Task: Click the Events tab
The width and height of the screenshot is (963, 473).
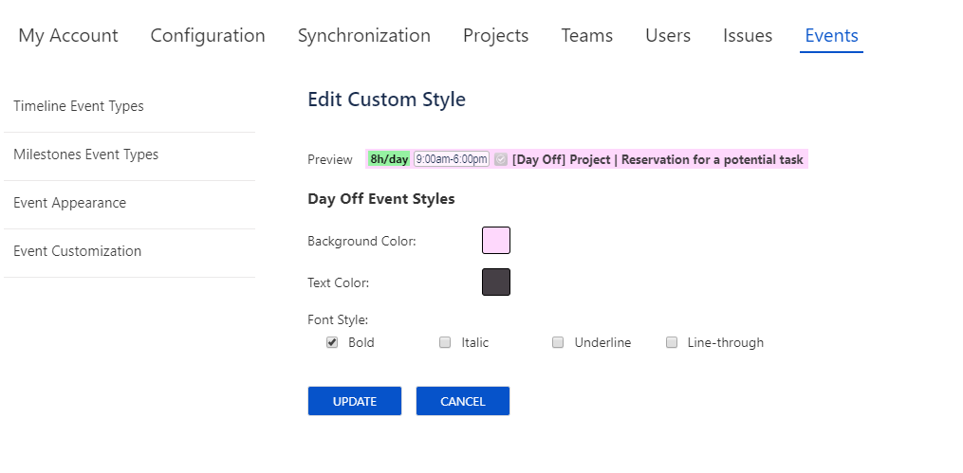Action: pos(831,36)
